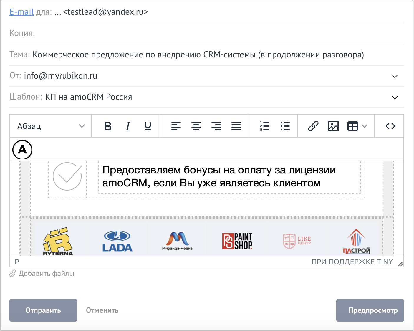Insert a numbered list
414x331 pixels.
coord(265,126)
